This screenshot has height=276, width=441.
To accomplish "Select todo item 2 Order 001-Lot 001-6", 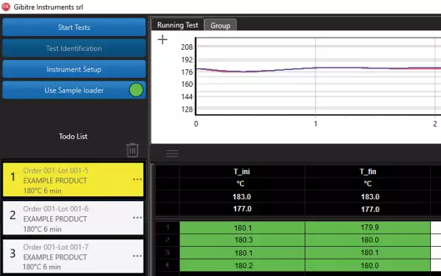I will (68, 218).
